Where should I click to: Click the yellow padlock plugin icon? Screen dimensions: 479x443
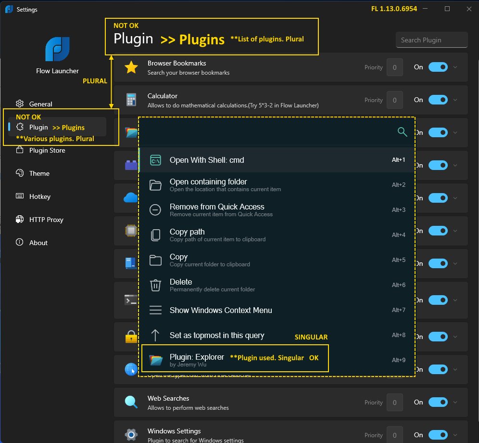(x=131, y=337)
